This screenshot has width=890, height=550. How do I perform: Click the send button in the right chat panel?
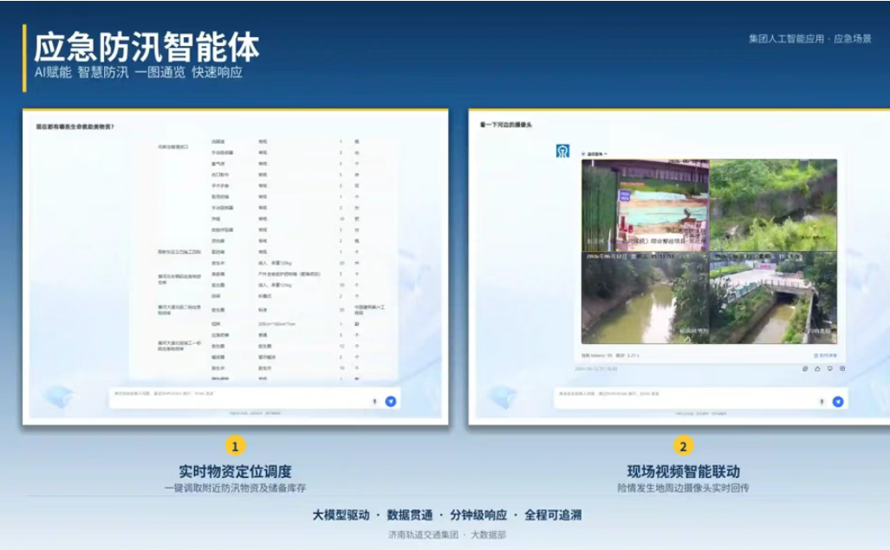838,401
